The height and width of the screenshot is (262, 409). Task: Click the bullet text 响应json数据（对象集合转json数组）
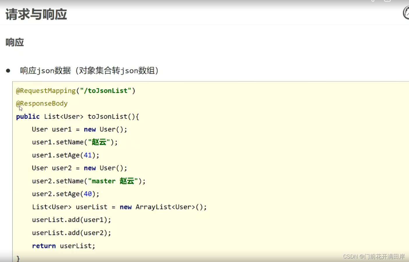(89, 71)
